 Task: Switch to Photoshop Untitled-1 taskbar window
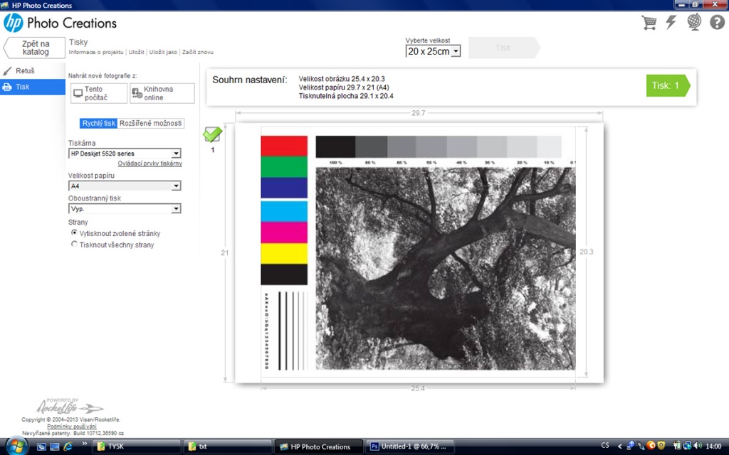409,446
